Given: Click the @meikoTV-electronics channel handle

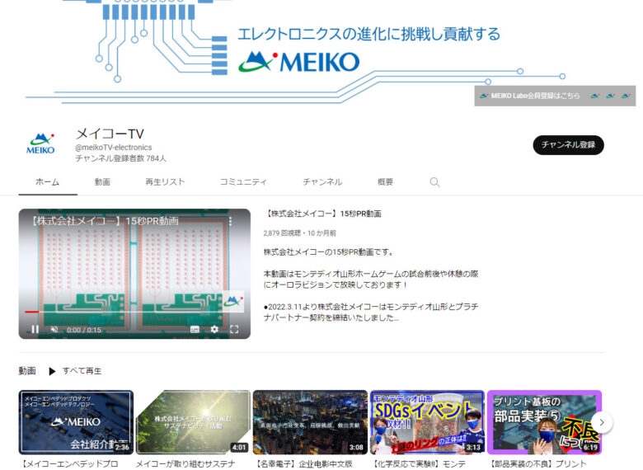Looking at the screenshot, I should (x=114, y=148).
